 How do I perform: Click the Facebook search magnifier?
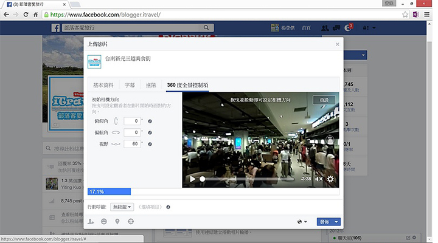pos(206,27)
